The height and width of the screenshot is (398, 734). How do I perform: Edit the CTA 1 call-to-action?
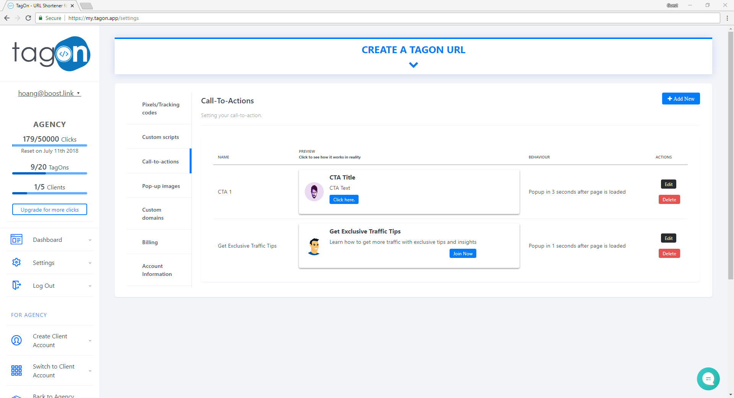(x=669, y=184)
